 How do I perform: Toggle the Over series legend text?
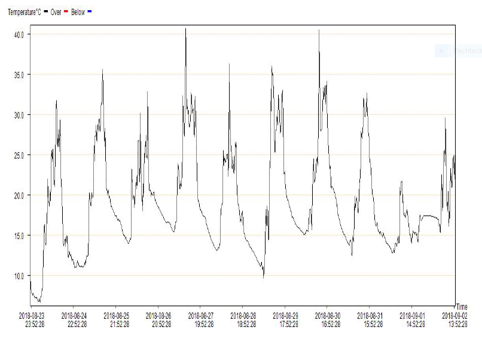pyautogui.click(x=57, y=12)
